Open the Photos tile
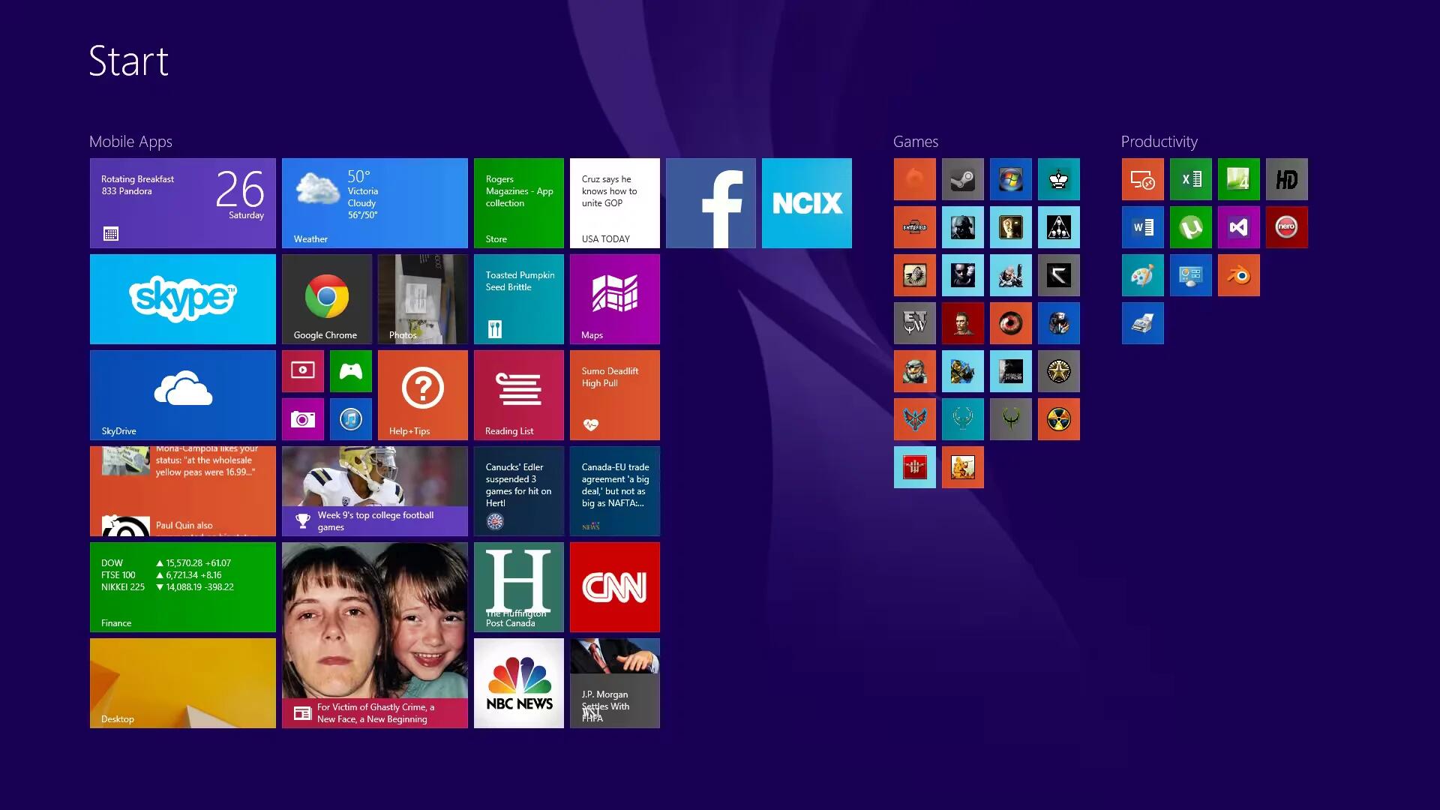 point(422,299)
